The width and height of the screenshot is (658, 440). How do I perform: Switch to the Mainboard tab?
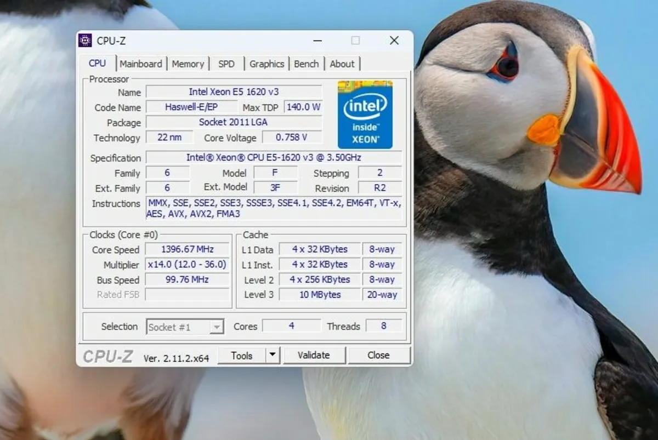[141, 64]
